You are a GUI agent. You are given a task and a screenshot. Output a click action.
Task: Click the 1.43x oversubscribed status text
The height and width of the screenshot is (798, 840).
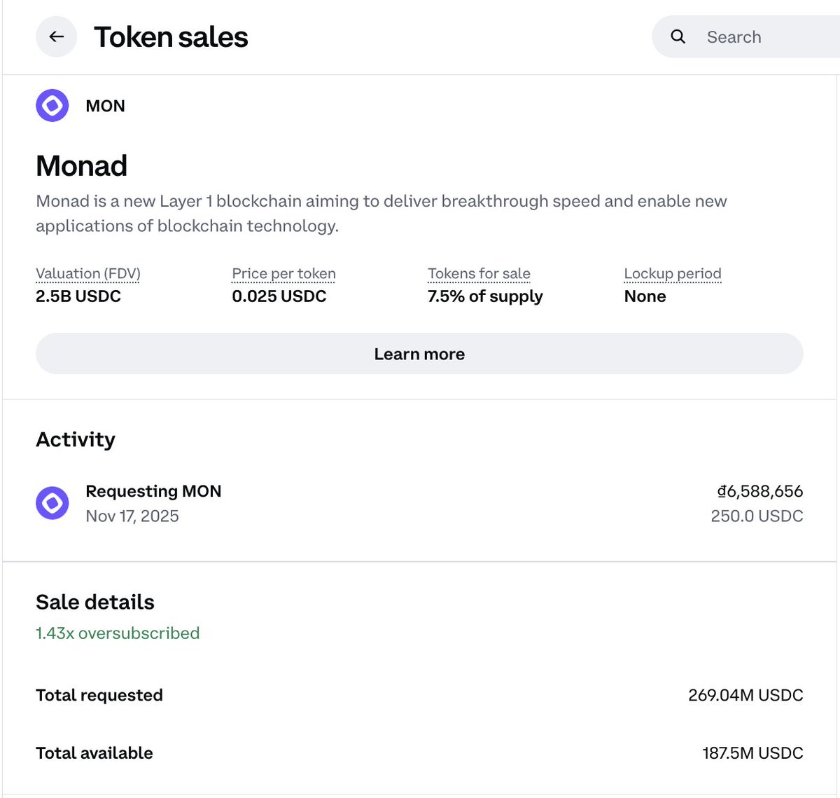pyautogui.click(x=118, y=633)
